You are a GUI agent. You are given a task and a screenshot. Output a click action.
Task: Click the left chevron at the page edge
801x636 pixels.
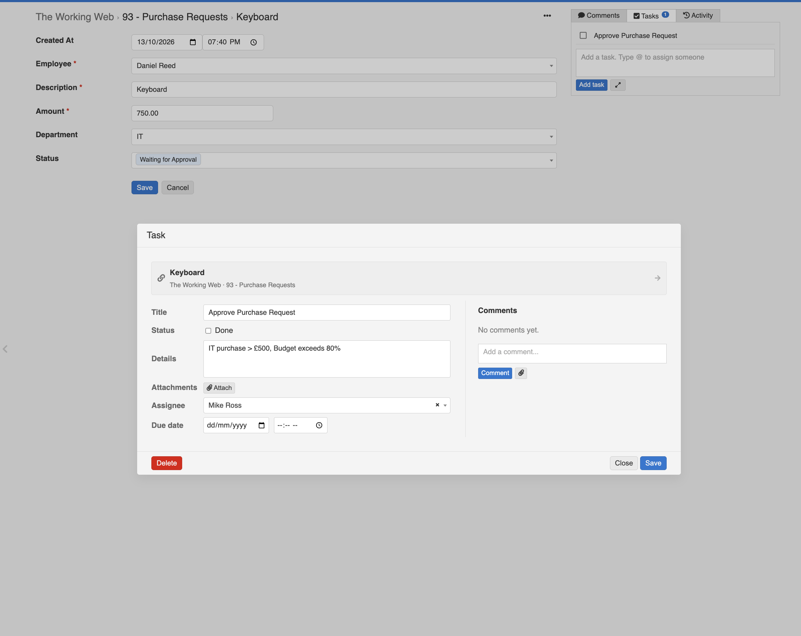(x=5, y=349)
